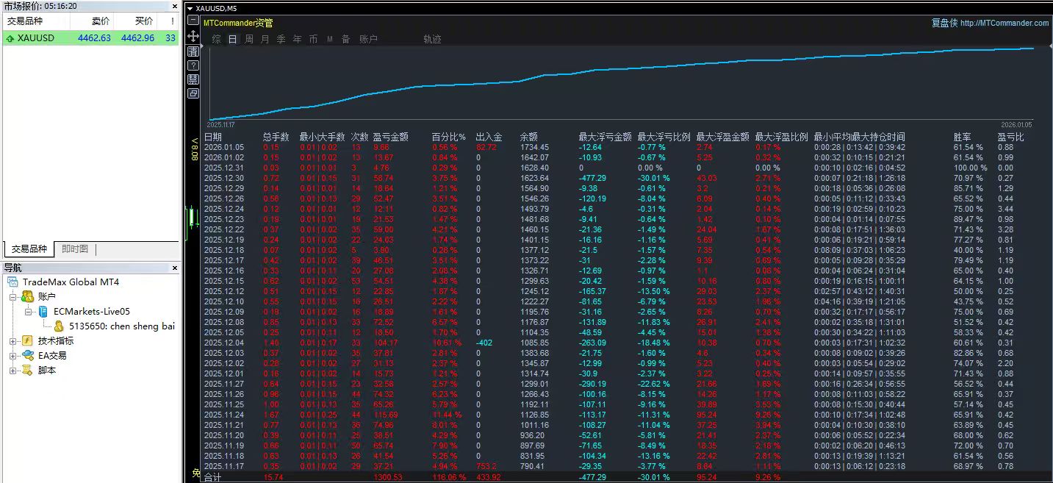Expand the 技术指标 tree node
The image size is (1053, 483).
pyautogui.click(x=12, y=341)
